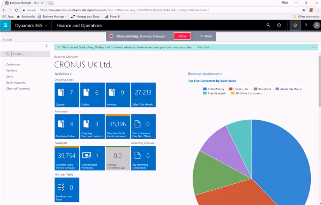Image resolution: width=321 pixels, height=205 pixels.
Task: Dismiss the trial notification with X
Action: [59, 47]
